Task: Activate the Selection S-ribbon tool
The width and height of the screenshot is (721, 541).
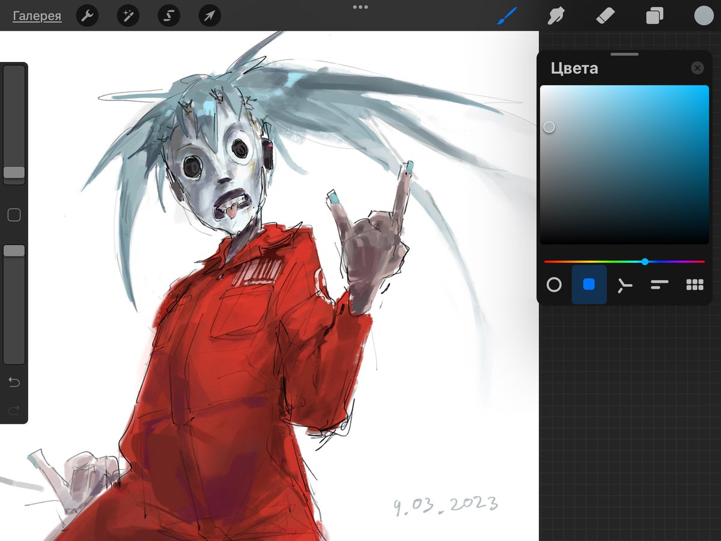Action: (169, 16)
